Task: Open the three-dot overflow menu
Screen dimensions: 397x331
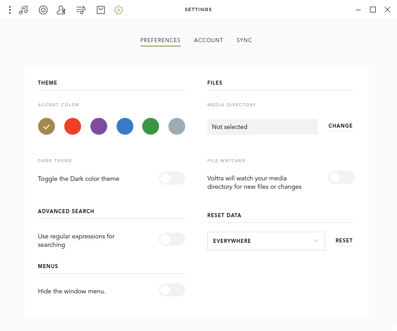Action: coord(10,10)
